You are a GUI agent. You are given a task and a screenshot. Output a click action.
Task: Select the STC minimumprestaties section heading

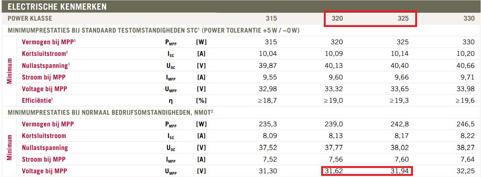(153, 30)
